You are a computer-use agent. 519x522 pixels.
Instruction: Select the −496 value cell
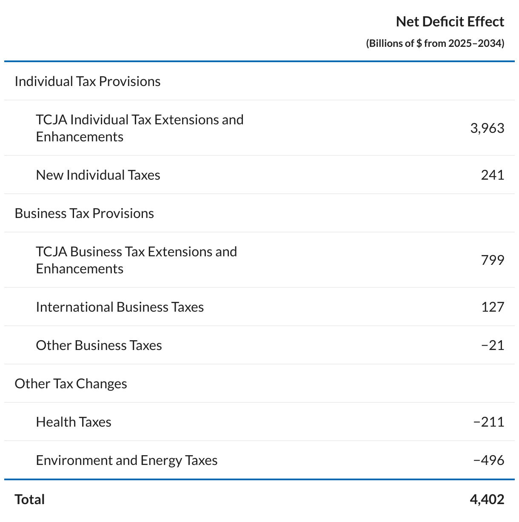pos(488,460)
